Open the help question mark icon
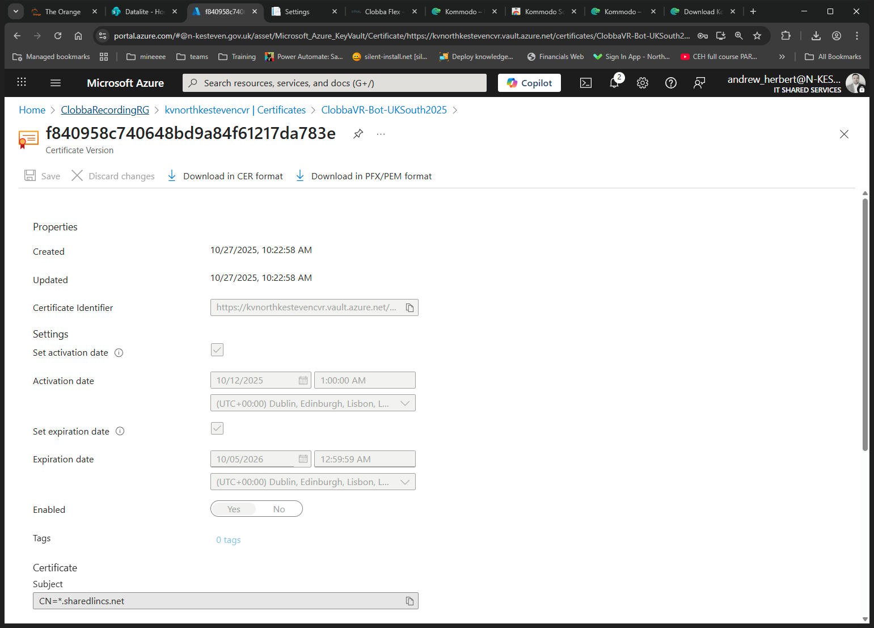Image resolution: width=874 pixels, height=628 pixels. tap(671, 83)
